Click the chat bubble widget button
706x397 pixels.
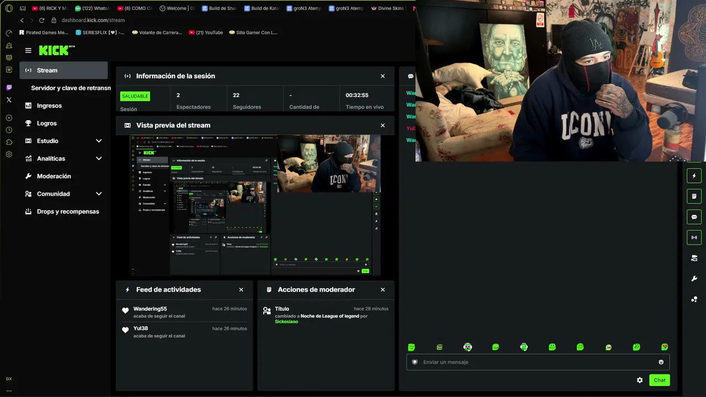point(694,217)
